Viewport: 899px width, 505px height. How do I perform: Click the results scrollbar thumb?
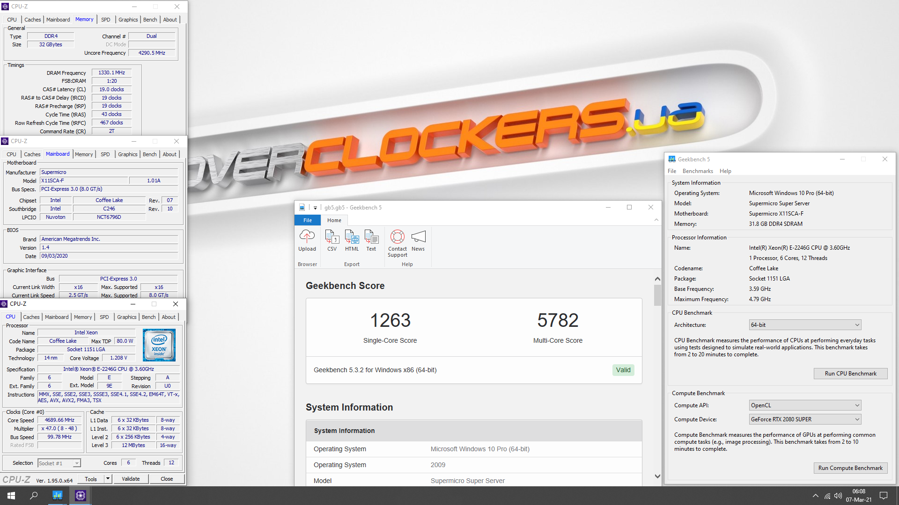[657, 295]
